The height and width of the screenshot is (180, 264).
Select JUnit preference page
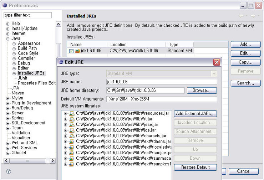pyautogui.click(x=22, y=78)
